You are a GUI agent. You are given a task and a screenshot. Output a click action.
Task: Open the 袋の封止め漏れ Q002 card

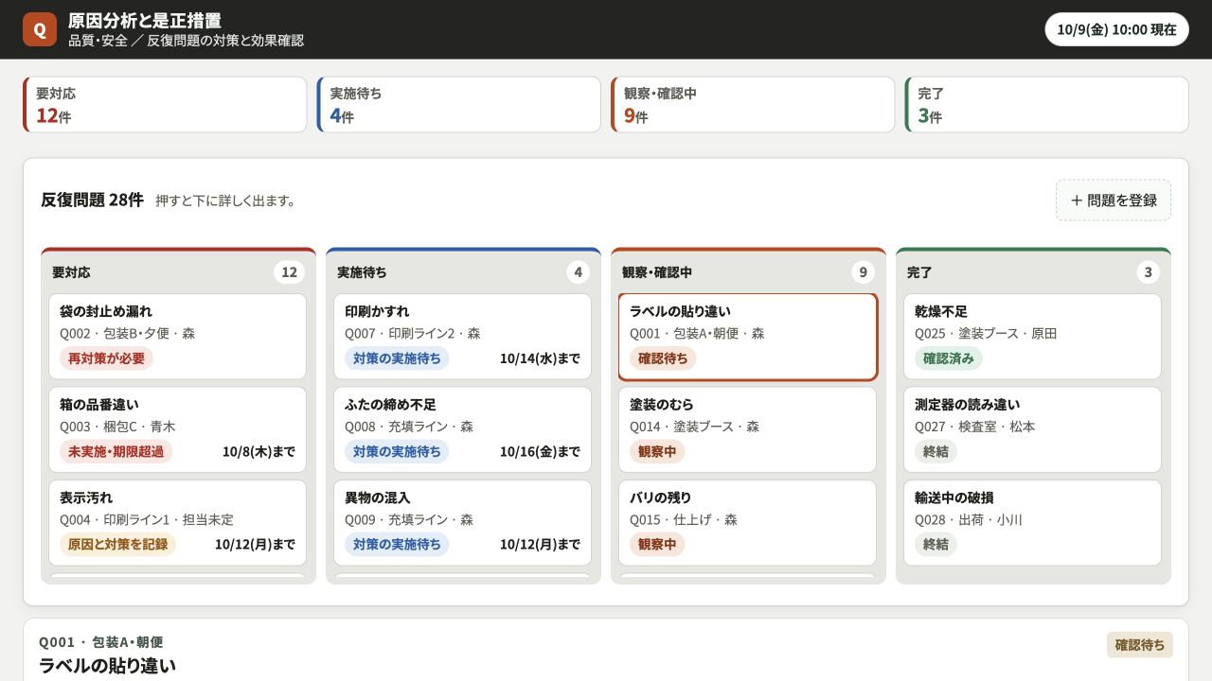point(178,337)
